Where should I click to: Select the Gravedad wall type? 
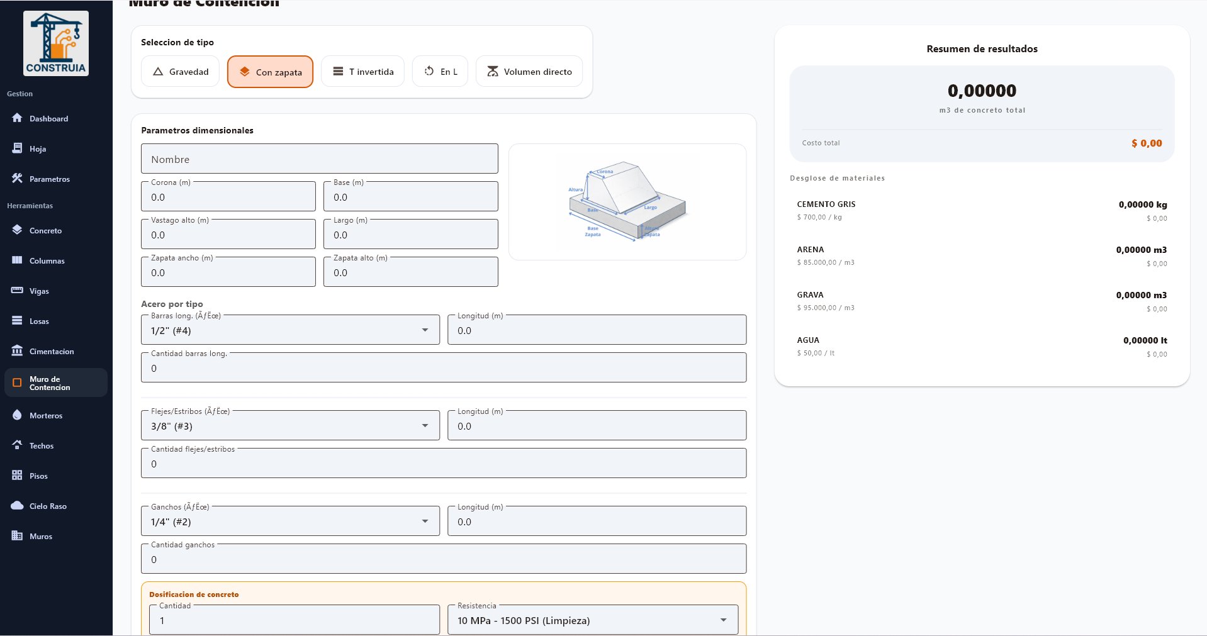tap(180, 72)
